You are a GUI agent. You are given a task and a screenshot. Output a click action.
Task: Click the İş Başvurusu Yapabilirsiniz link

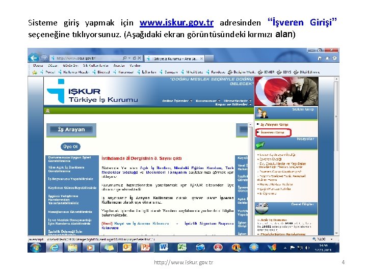tap(70, 179)
